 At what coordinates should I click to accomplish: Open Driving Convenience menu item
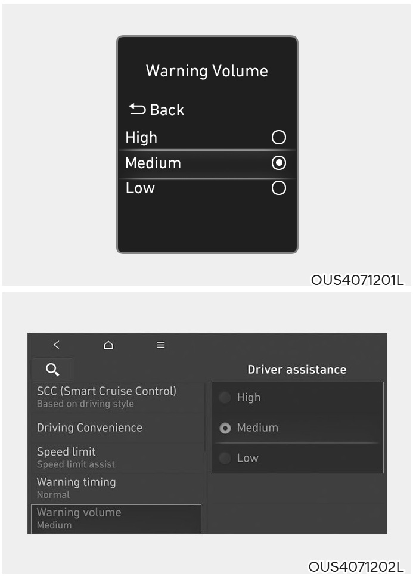pos(89,428)
